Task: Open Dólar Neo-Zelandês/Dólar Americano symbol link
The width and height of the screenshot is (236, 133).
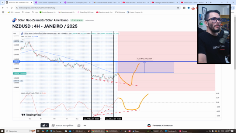Action: point(43,20)
